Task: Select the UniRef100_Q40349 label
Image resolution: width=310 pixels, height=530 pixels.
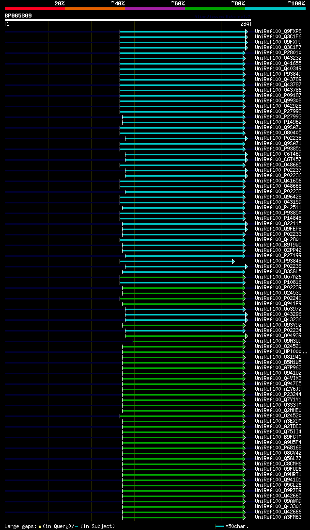Action: 279,69
